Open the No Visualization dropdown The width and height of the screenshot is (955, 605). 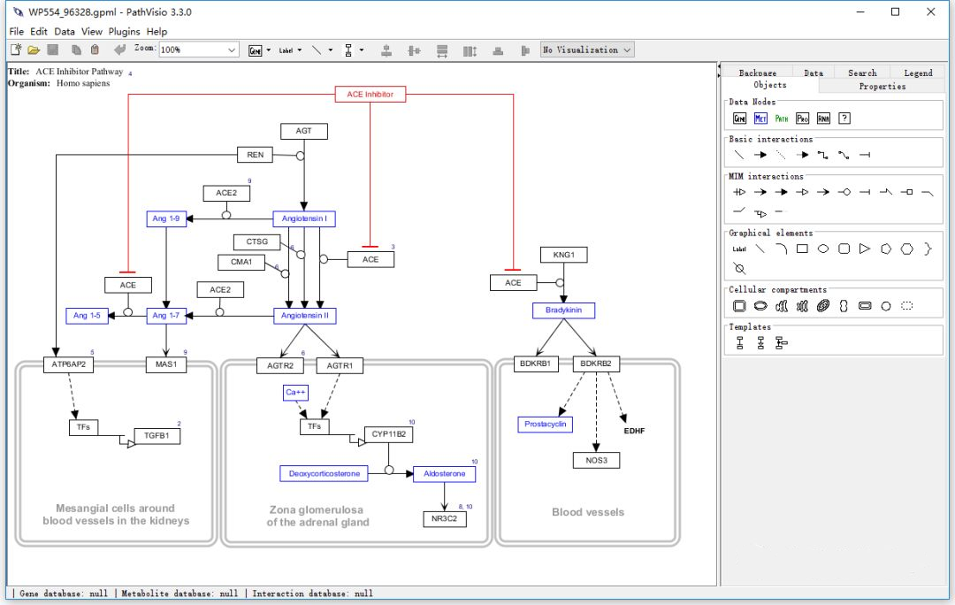click(x=587, y=50)
